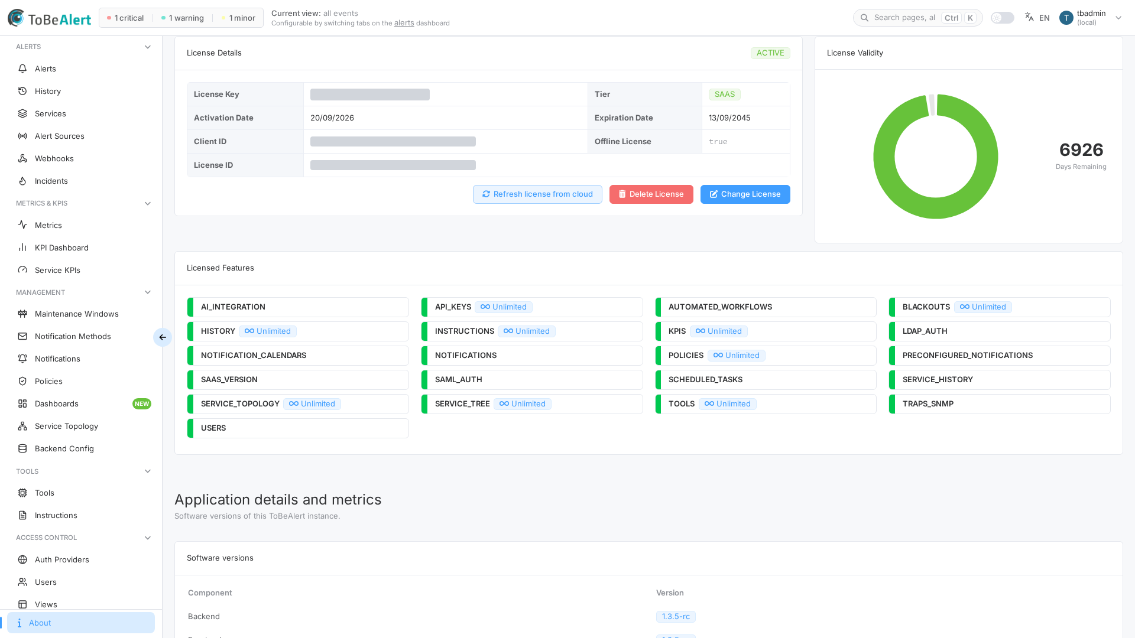Go to Maintenance Windows page
The image size is (1135, 638).
[x=81, y=314]
